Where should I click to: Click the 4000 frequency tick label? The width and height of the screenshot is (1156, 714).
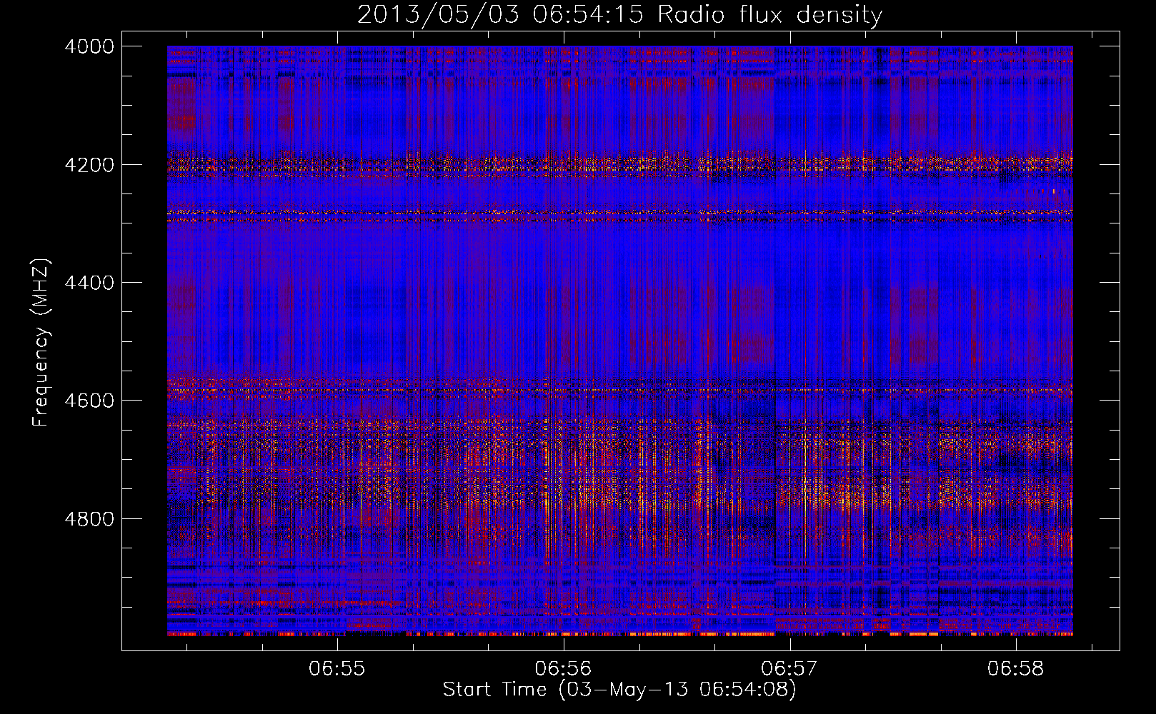click(89, 46)
